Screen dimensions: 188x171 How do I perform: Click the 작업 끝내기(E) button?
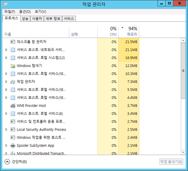pos(171,162)
